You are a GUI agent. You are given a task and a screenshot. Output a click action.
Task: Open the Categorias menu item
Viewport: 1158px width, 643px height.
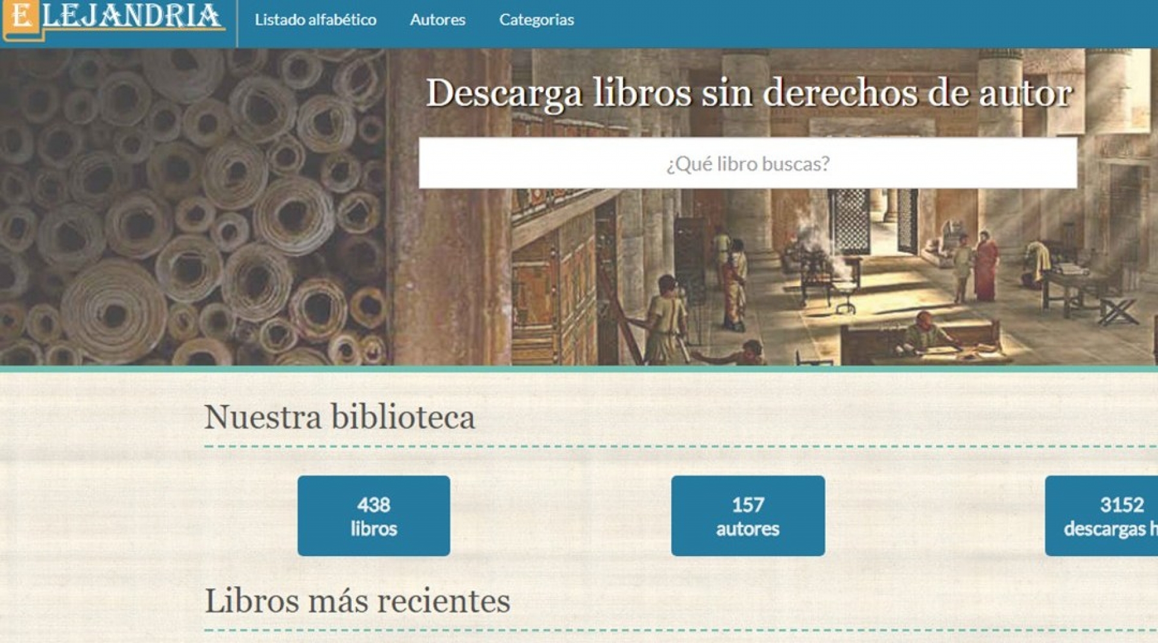537,20
